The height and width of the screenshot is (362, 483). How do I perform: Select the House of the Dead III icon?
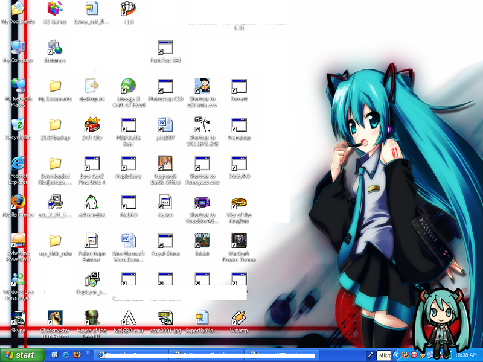point(92,318)
